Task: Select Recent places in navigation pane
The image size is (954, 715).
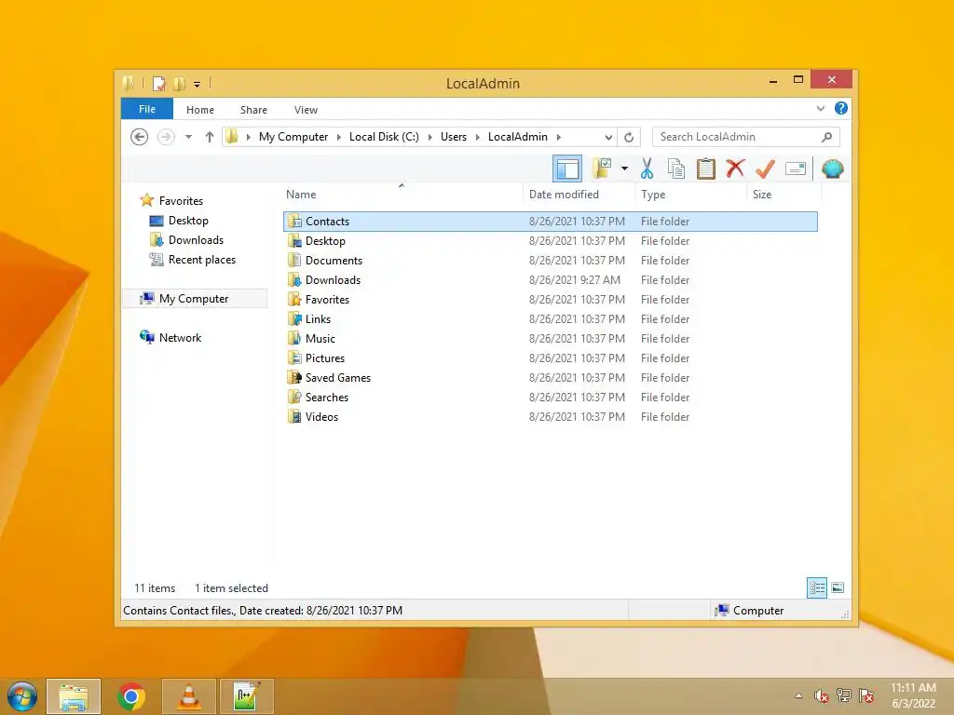Action: click(x=201, y=260)
